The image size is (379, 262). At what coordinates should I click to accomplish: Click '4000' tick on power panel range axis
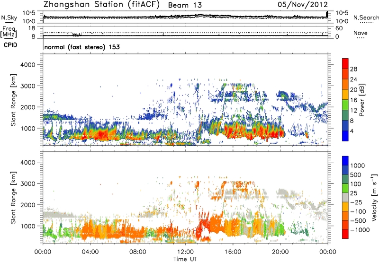[x=27, y=65]
